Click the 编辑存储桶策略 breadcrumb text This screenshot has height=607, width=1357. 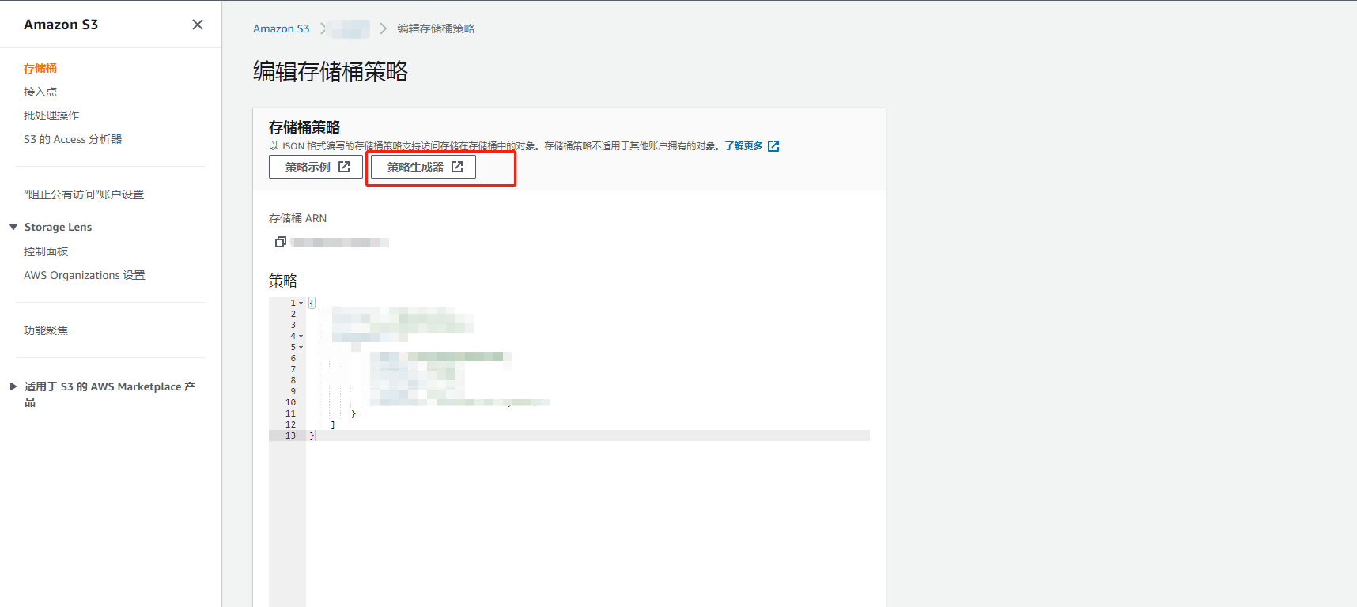pyautogui.click(x=436, y=28)
